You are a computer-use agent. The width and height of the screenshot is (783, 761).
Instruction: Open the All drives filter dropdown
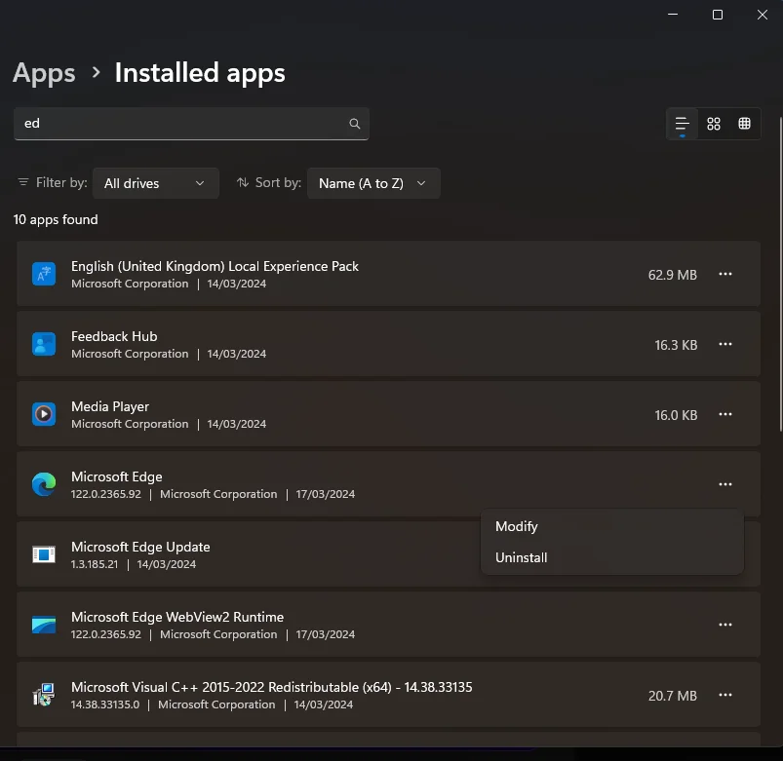[x=156, y=183]
